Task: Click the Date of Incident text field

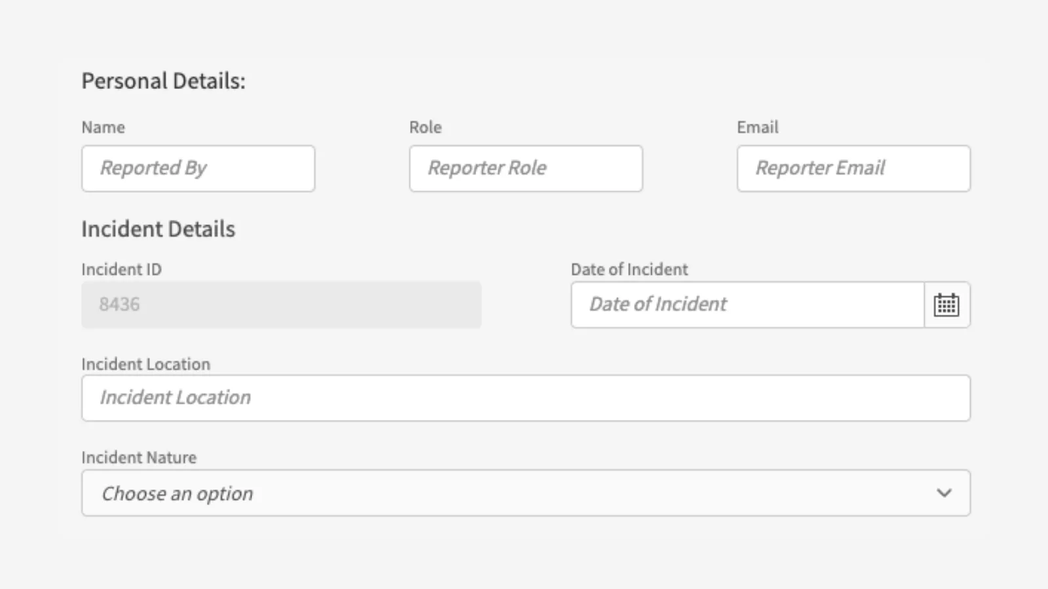Action: [747, 305]
